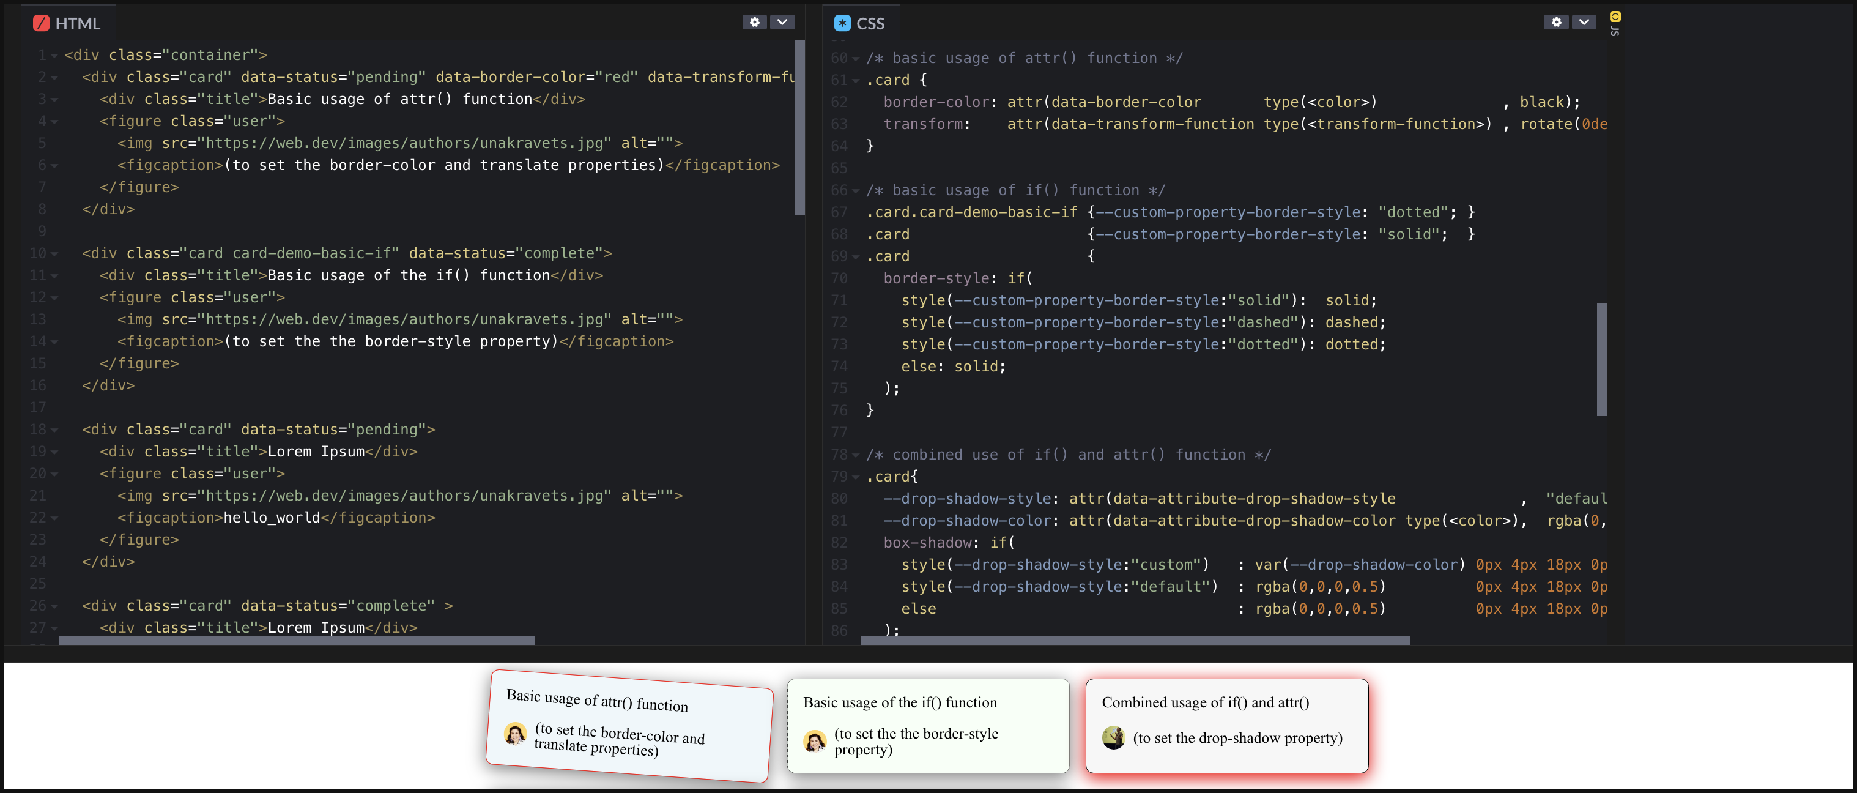Click the CSS editor vertical scrollbar thumb
1857x793 pixels.
(1601, 359)
